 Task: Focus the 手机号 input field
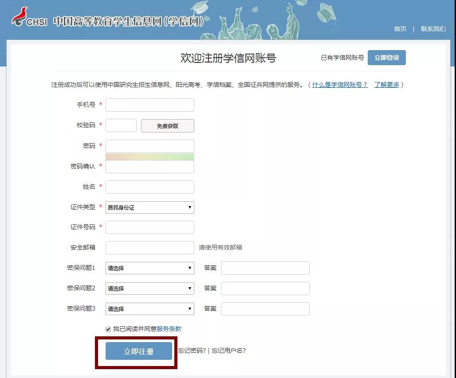click(x=150, y=105)
